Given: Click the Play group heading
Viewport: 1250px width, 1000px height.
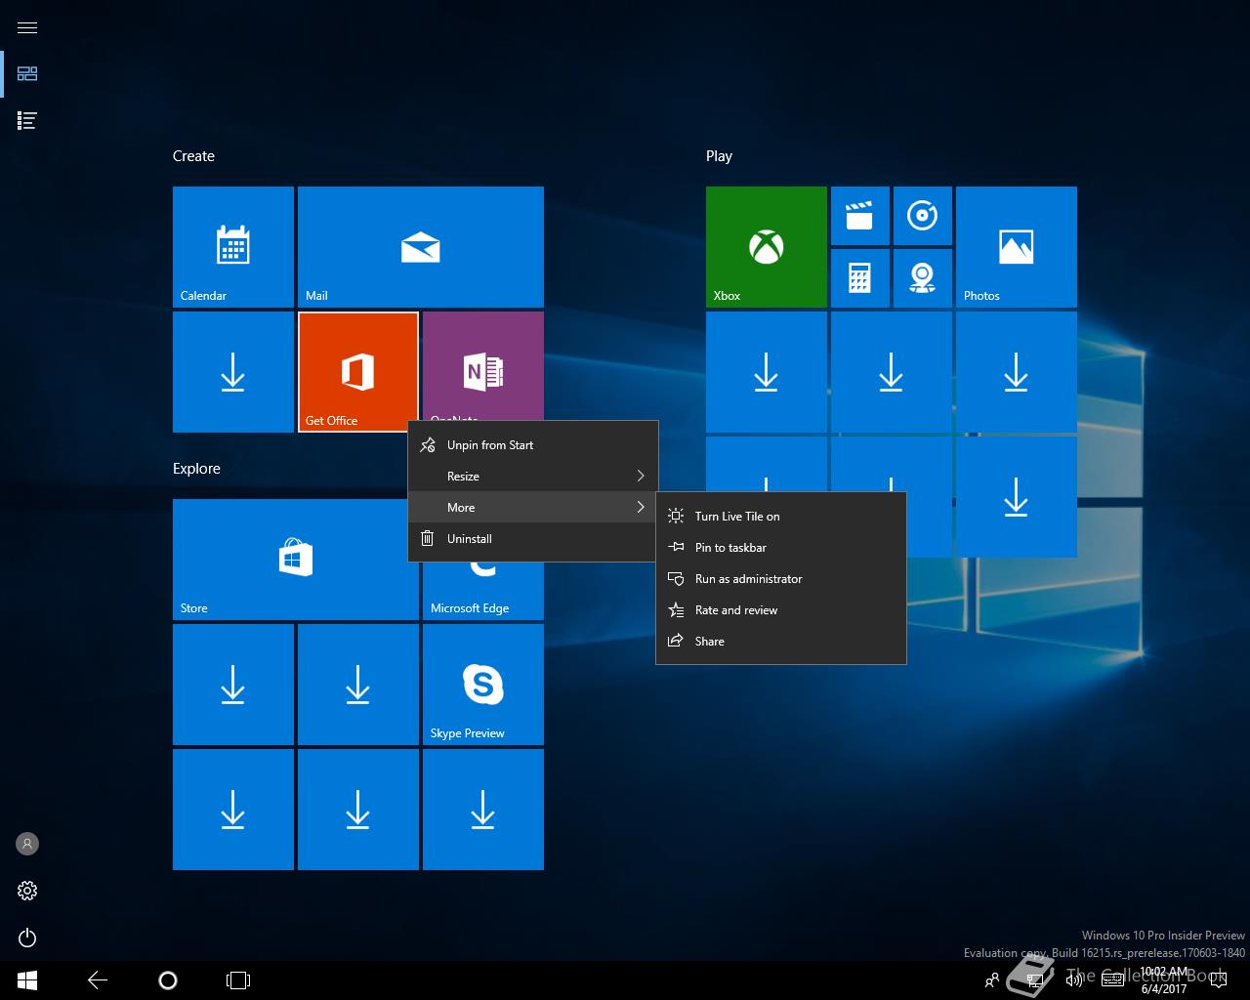Looking at the screenshot, I should 719,156.
